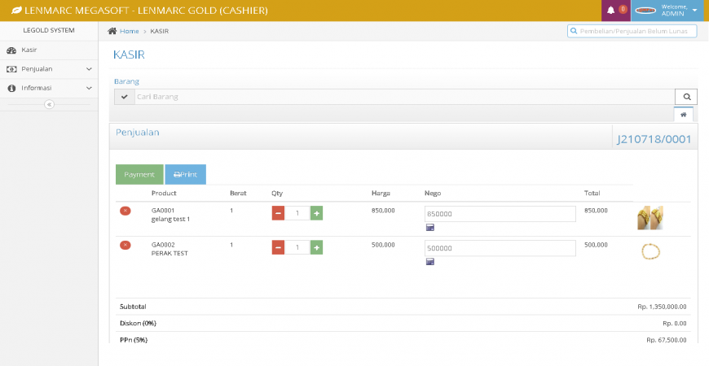Remove the GA0002 PERAK TEST item
The height and width of the screenshot is (366, 709).
(126, 245)
